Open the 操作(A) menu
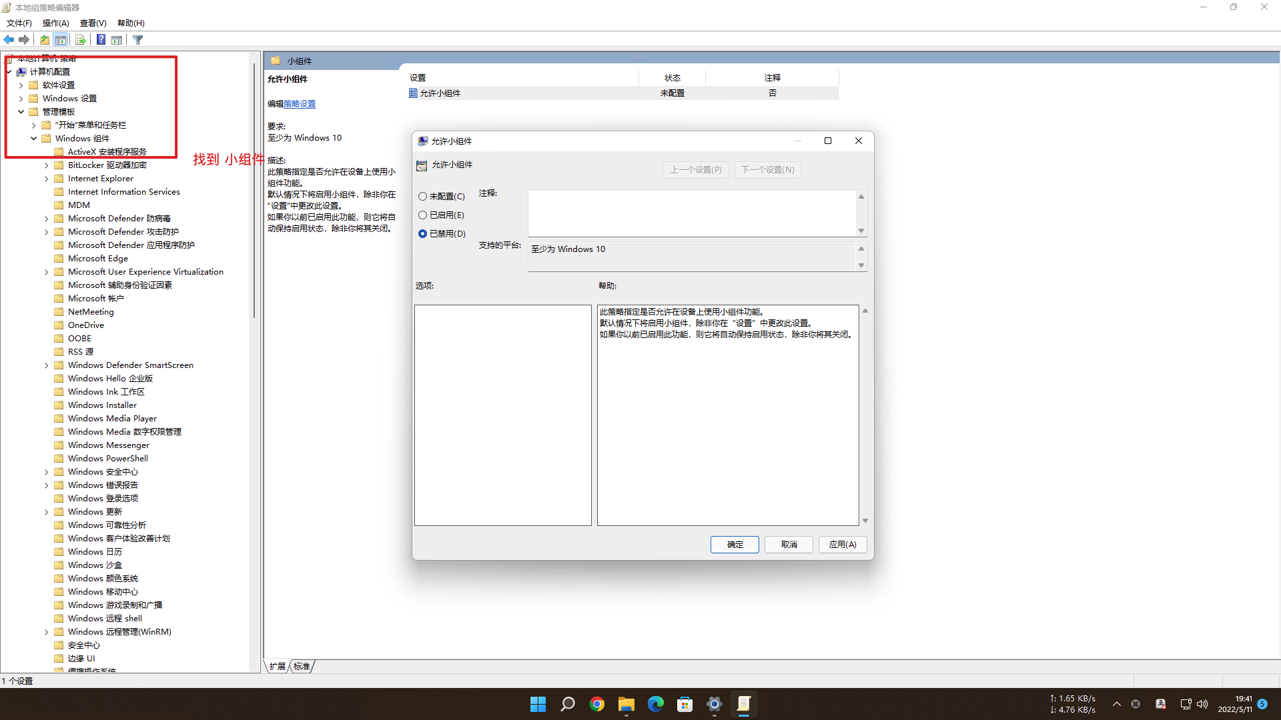Viewport: 1281px width, 720px height. (x=55, y=23)
